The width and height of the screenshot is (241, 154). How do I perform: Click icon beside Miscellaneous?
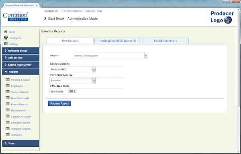coord(8,110)
